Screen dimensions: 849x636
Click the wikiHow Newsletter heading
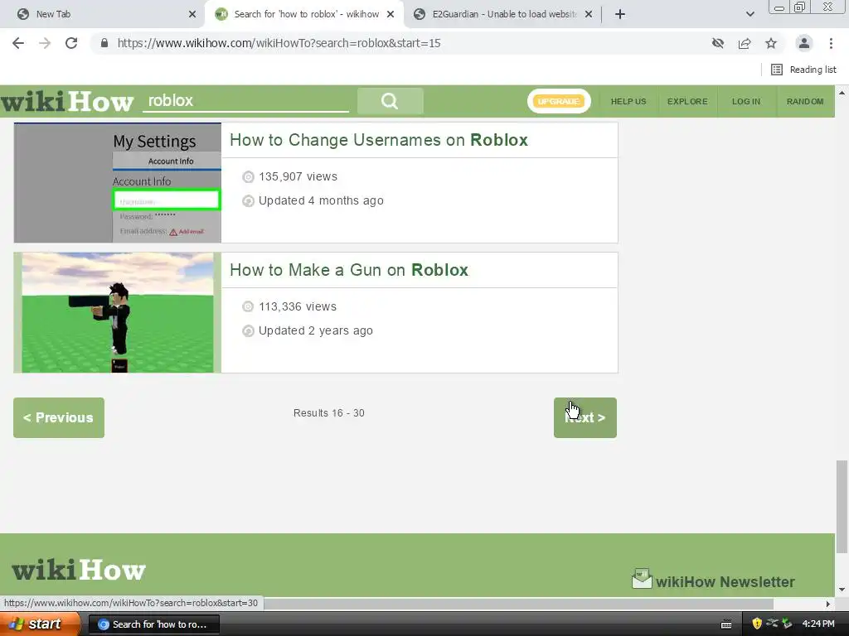725,582
